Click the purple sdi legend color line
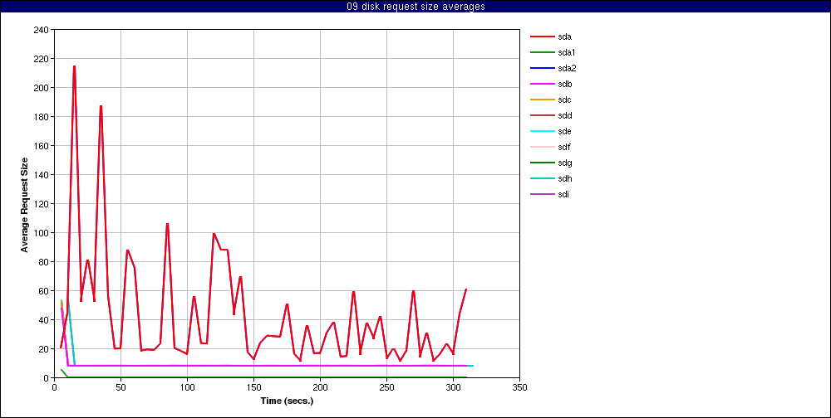 pyautogui.click(x=542, y=194)
